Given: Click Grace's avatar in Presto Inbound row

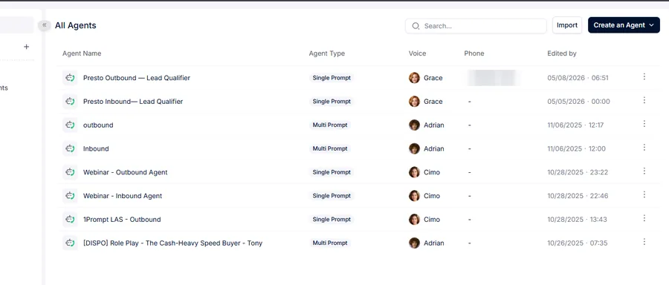Looking at the screenshot, I should click(x=414, y=102).
